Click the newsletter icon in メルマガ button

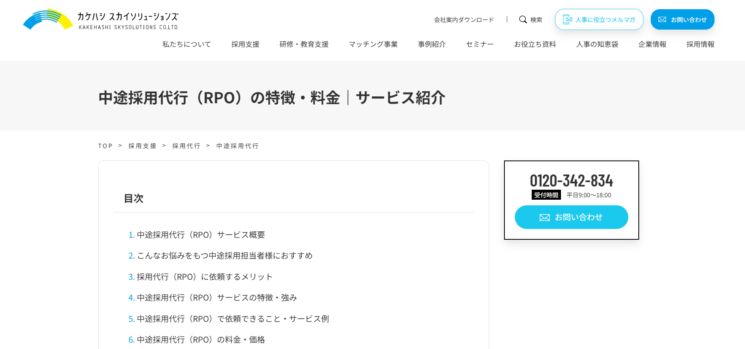pyautogui.click(x=567, y=20)
